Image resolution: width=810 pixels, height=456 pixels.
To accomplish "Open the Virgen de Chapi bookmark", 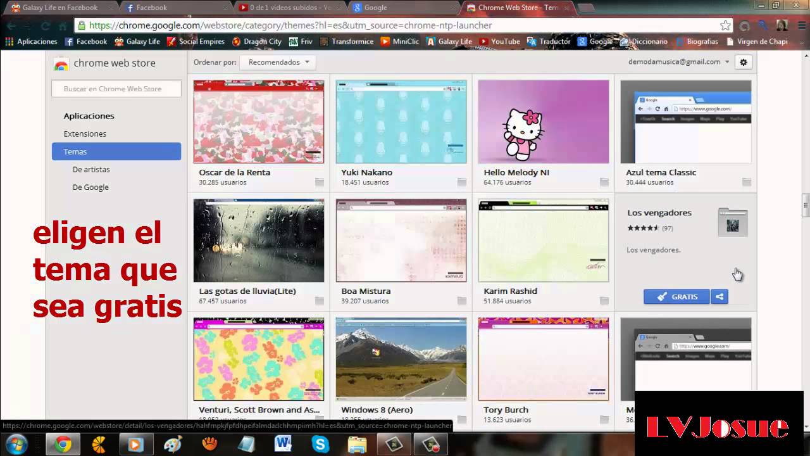I will pyautogui.click(x=757, y=42).
